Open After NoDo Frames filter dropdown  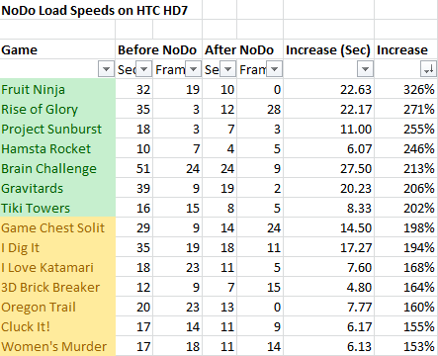274,69
